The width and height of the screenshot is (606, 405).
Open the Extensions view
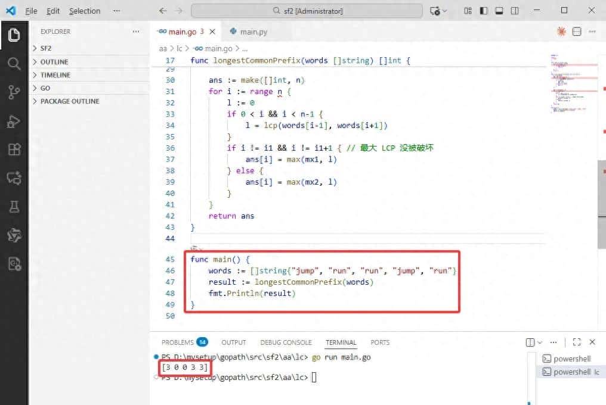click(x=14, y=149)
